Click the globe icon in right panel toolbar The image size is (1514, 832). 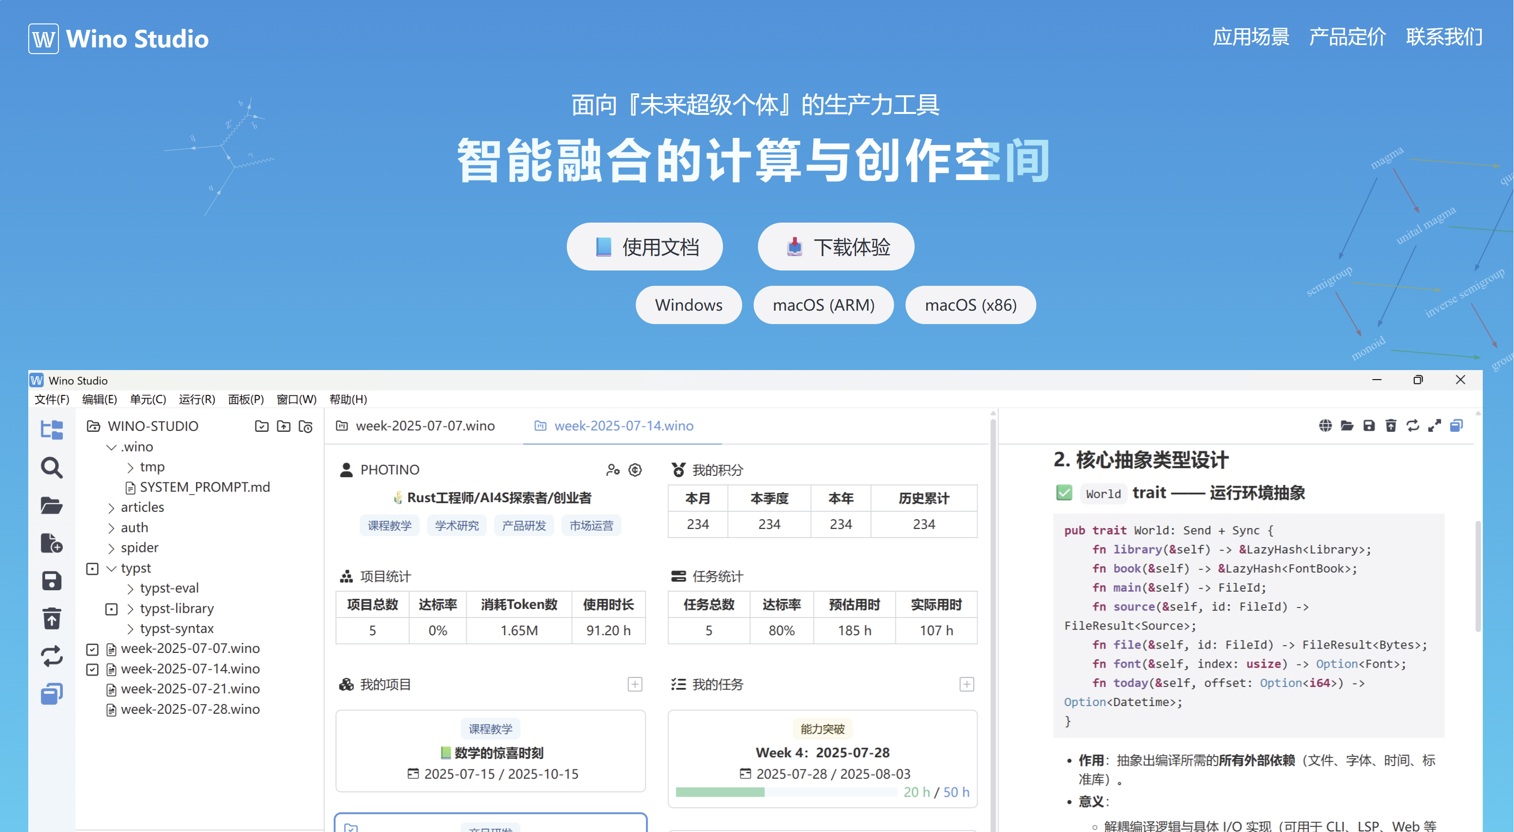(1325, 426)
